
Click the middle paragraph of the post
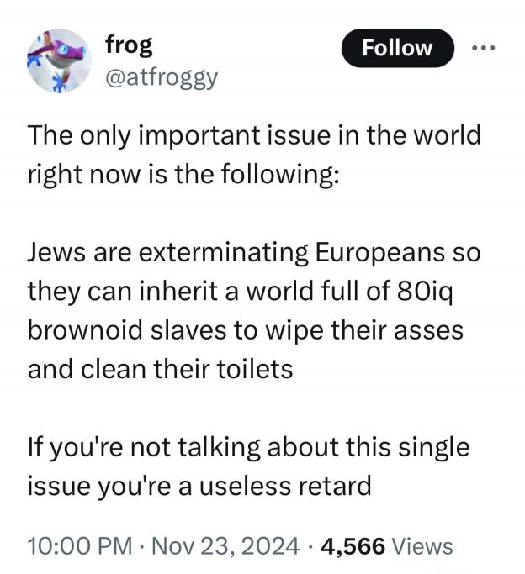[x=254, y=310]
